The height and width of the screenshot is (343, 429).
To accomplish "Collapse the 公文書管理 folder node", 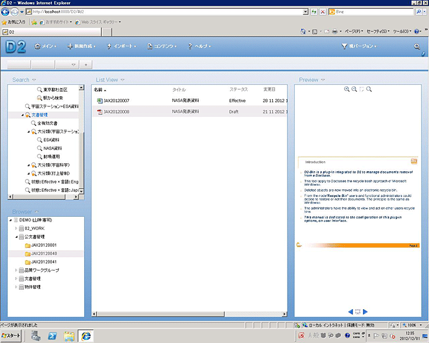I will [x=16, y=237].
